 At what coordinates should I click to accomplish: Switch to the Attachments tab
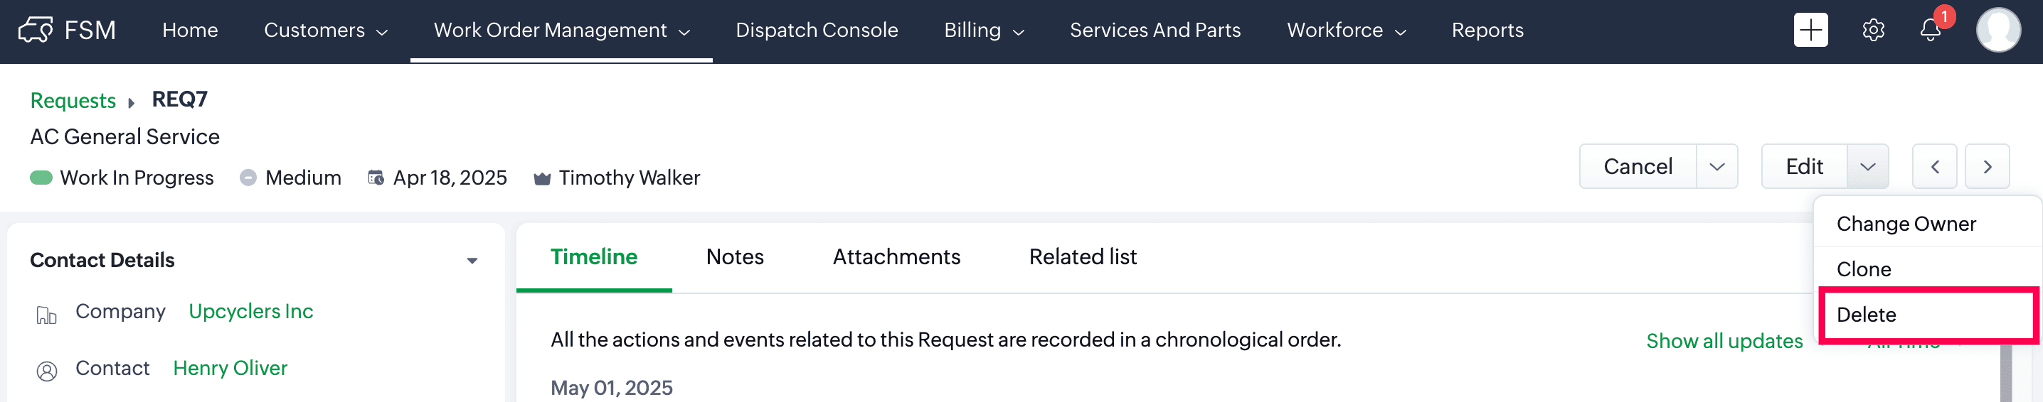tap(896, 256)
